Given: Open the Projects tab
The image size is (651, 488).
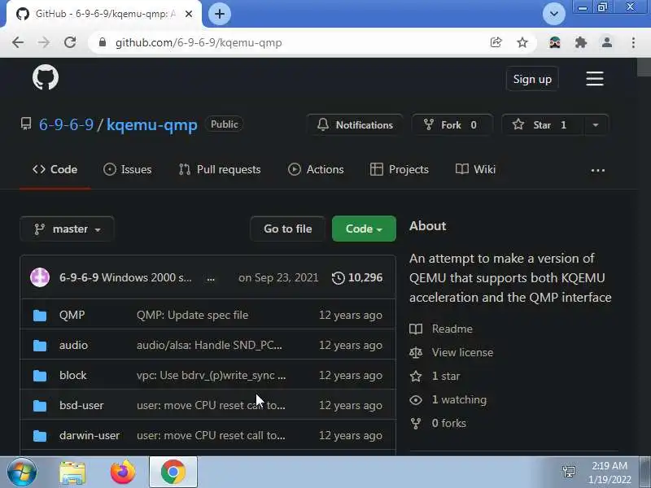Looking at the screenshot, I should click(x=399, y=169).
